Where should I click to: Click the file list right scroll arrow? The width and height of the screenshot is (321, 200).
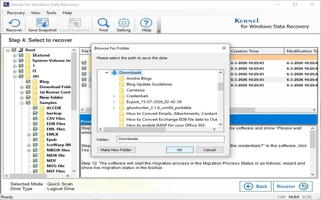pos(314,110)
